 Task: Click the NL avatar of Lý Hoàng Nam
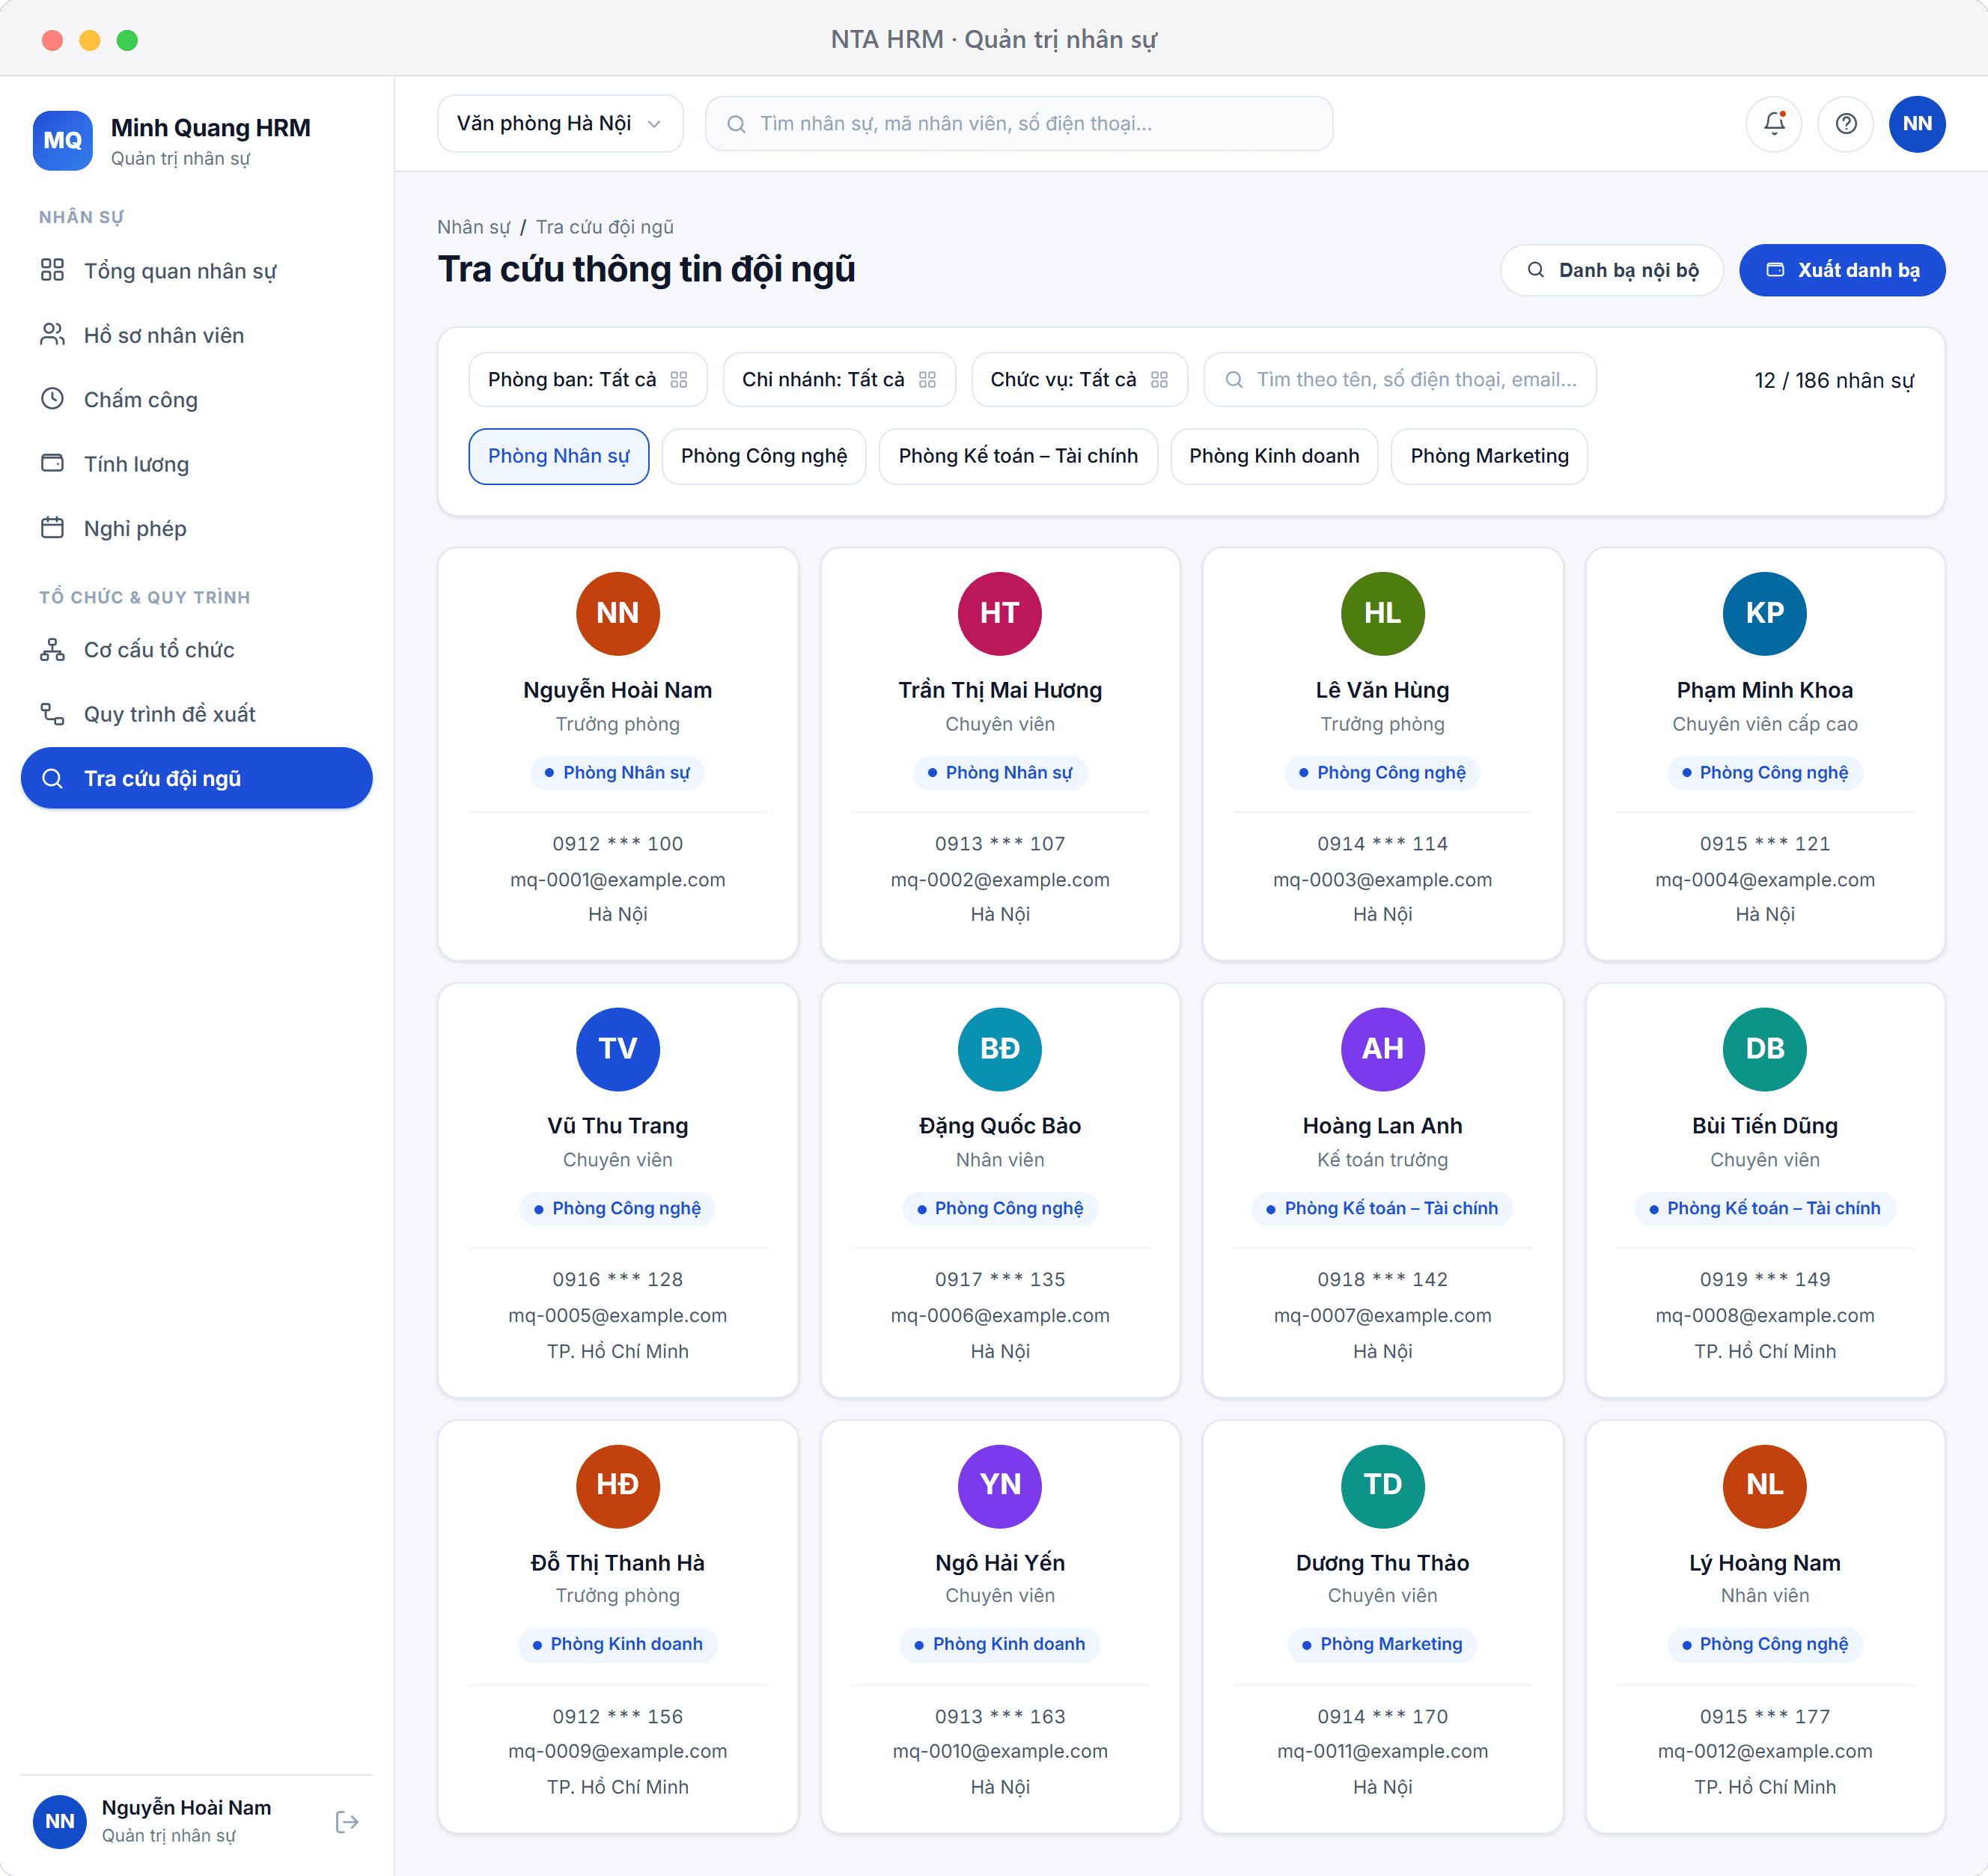1764,1485
